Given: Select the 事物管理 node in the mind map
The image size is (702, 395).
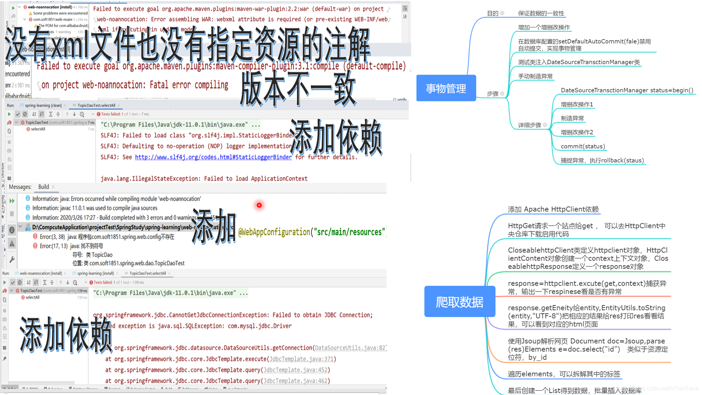Looking at the screenshot, I should point(446,88).
